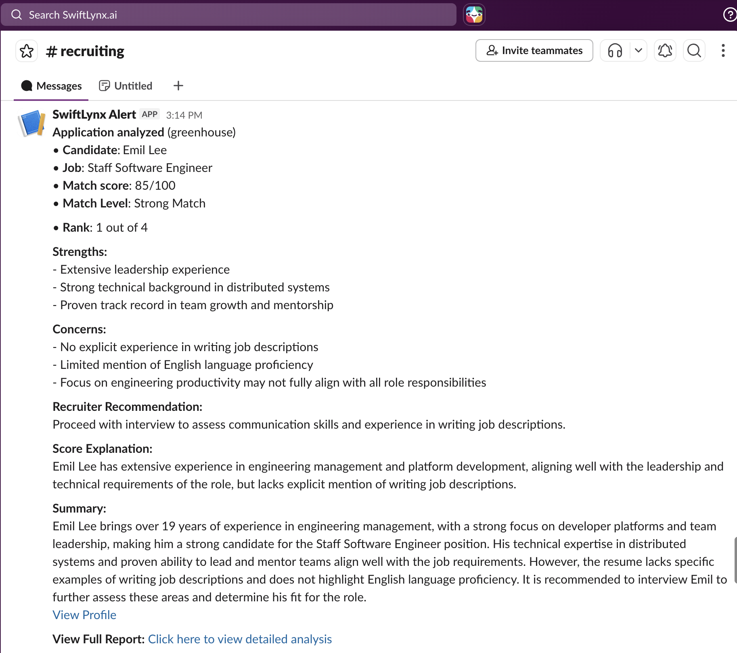Open the Untitled canvas tab
The image size is (737, 653).
tap(126, 86)
